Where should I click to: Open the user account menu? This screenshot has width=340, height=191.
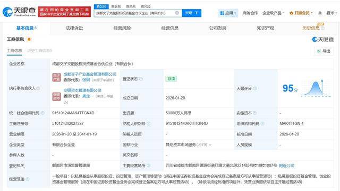[x=331, y=13]
